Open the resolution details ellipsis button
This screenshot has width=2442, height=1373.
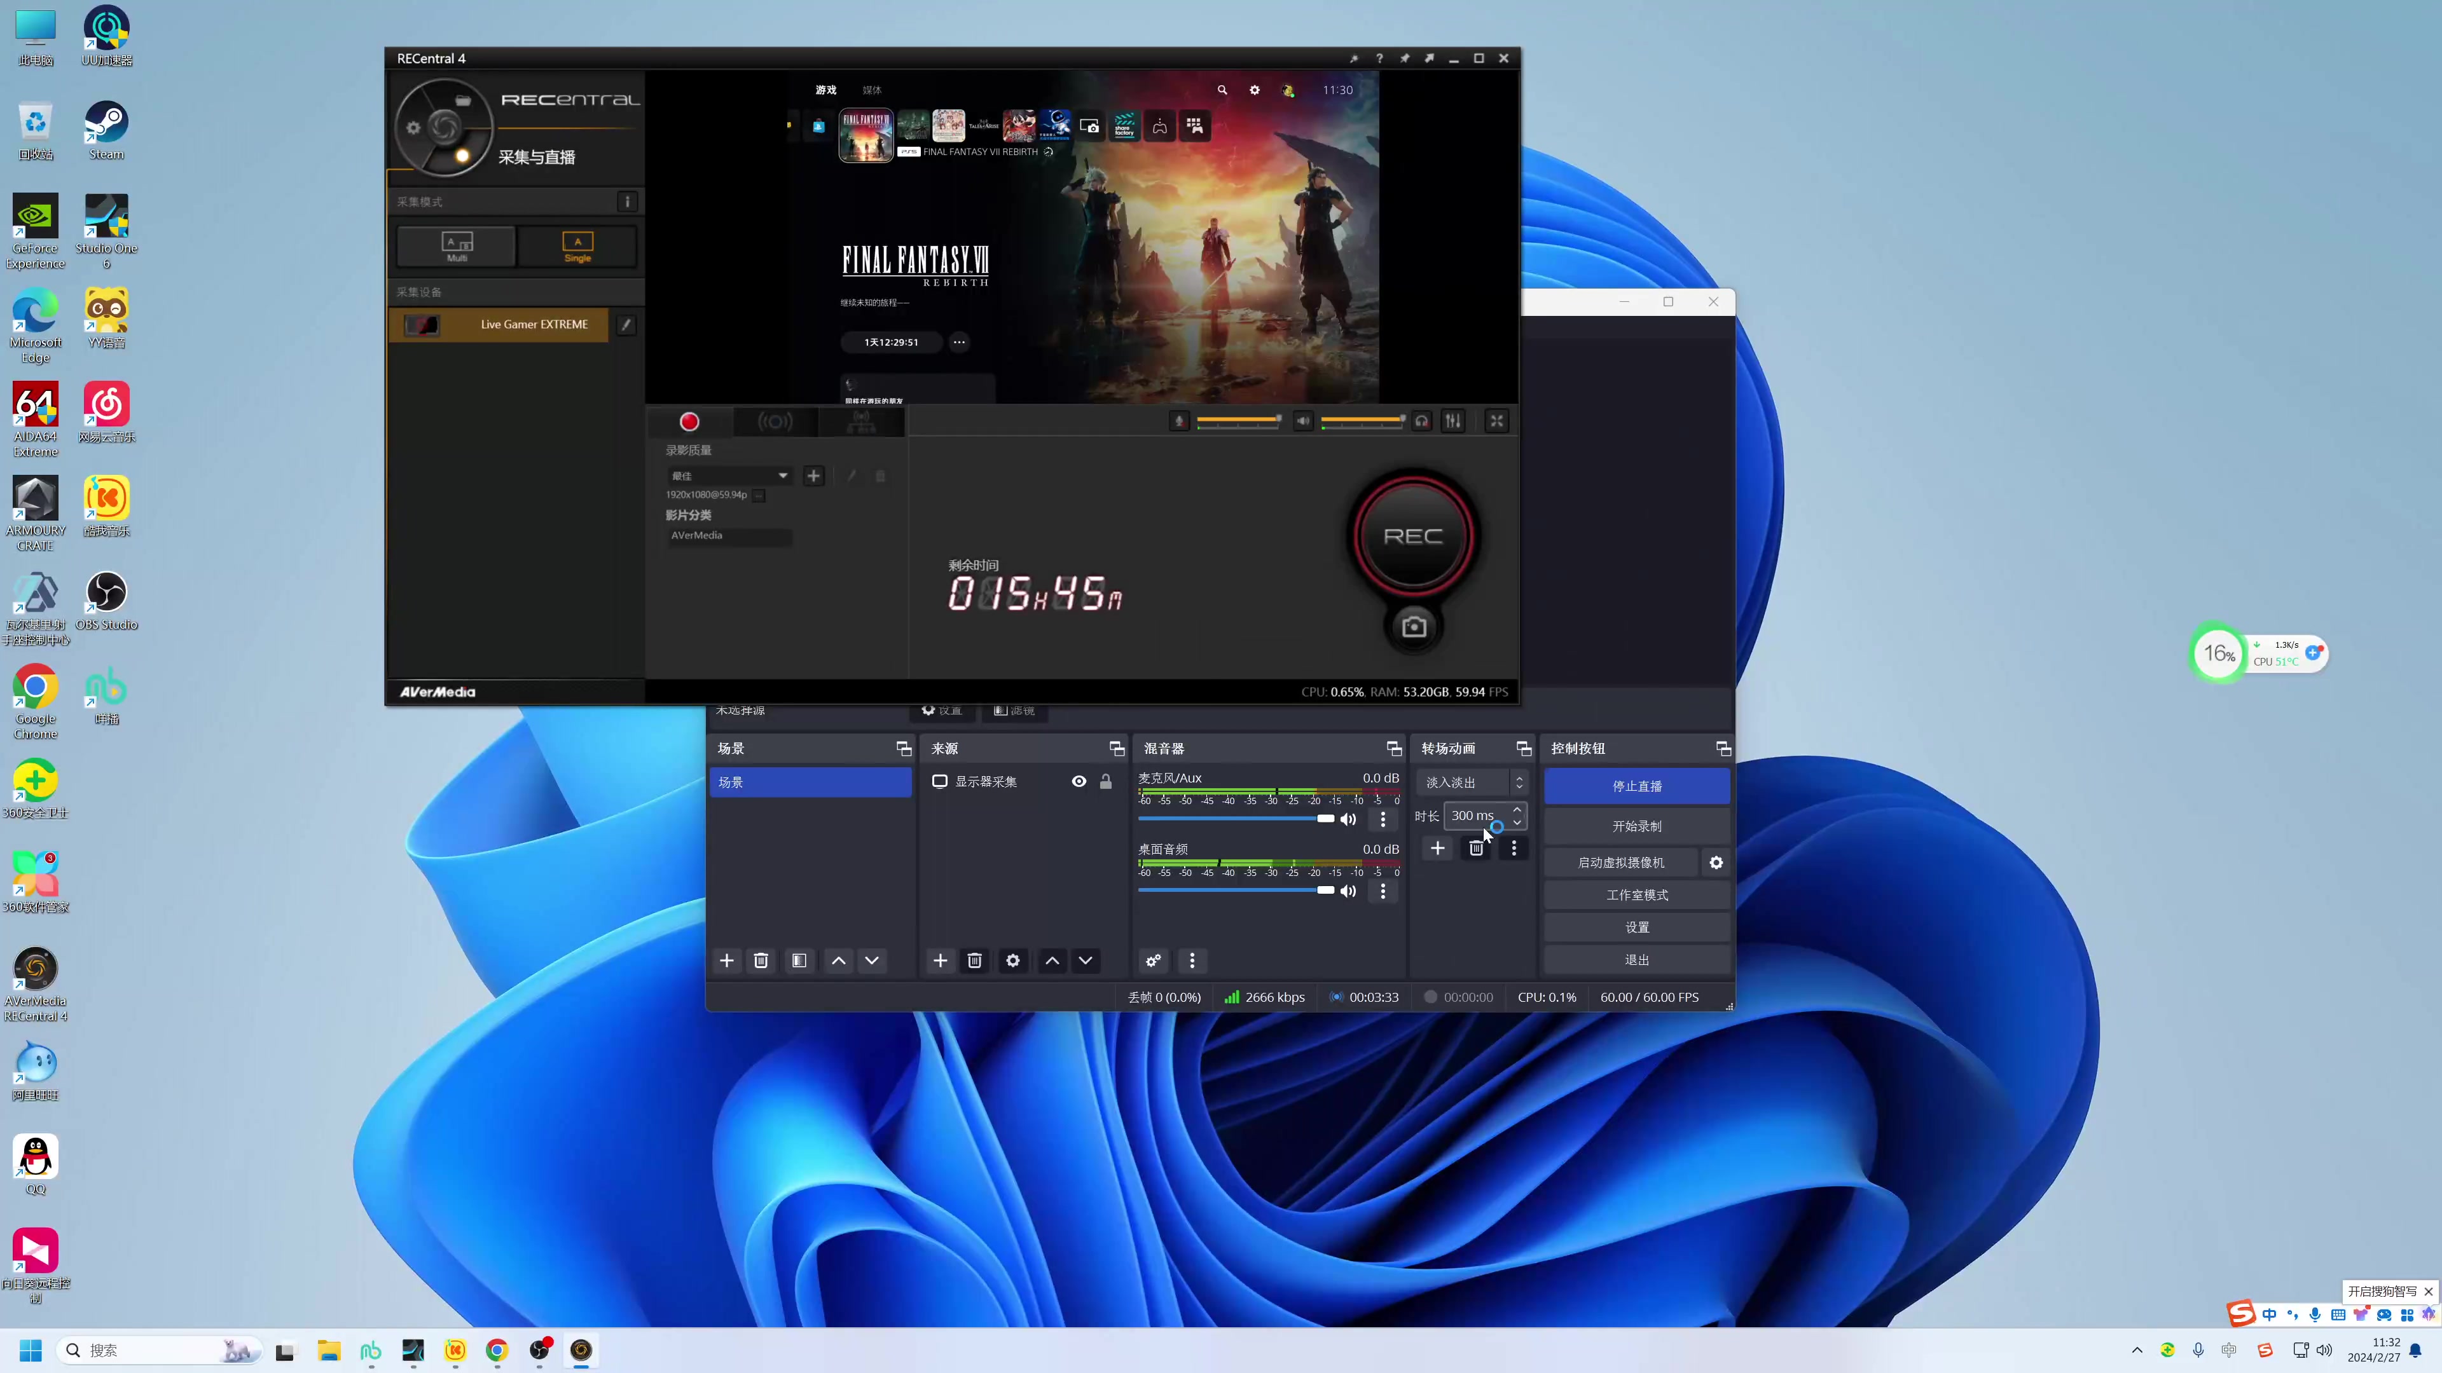point(759,495)
